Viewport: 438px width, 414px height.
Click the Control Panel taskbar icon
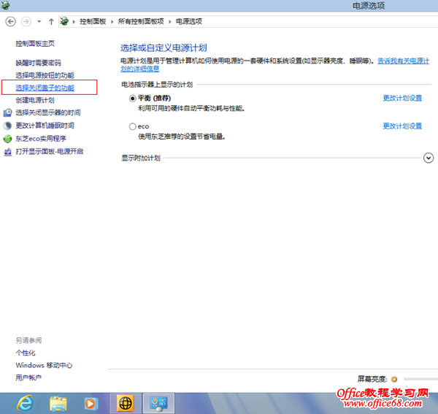coord(159,403)
